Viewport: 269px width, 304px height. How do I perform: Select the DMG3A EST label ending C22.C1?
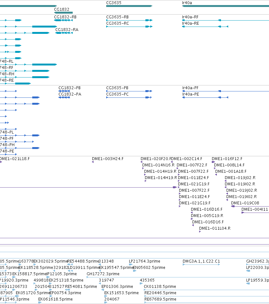[x=201, y=261]
